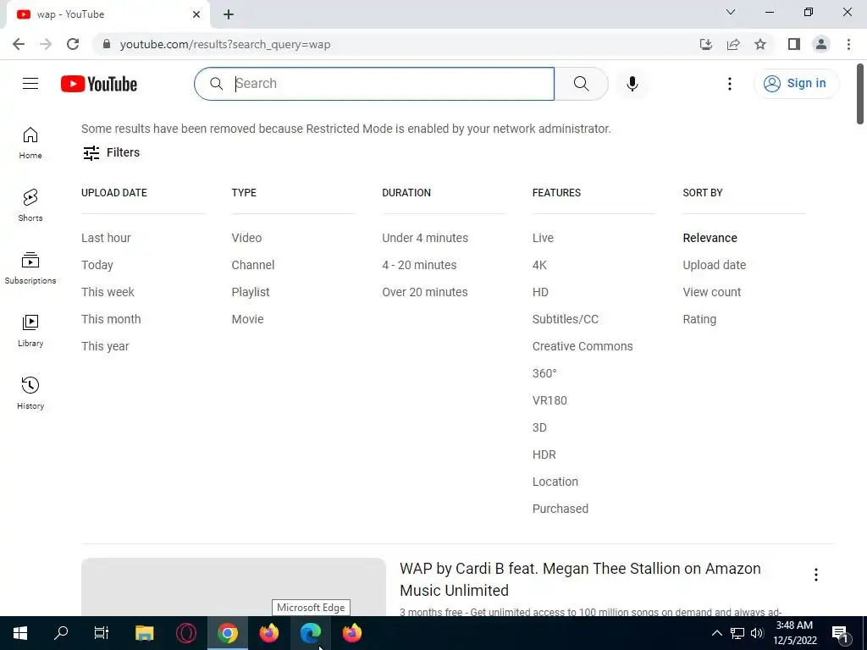Filter results to Today
Screen dimensions: 867x650
(97, 265)
